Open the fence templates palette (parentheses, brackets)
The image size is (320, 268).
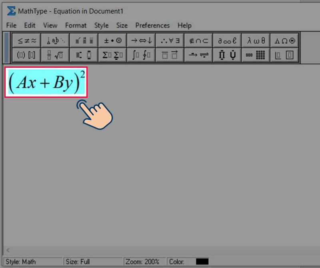point(26,55)
